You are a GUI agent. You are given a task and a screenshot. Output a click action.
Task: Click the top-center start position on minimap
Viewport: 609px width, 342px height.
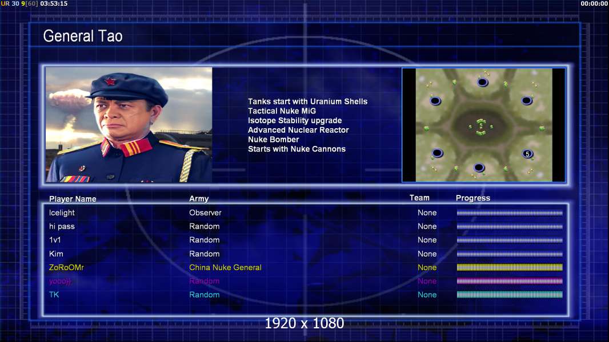tap(482, 82)
